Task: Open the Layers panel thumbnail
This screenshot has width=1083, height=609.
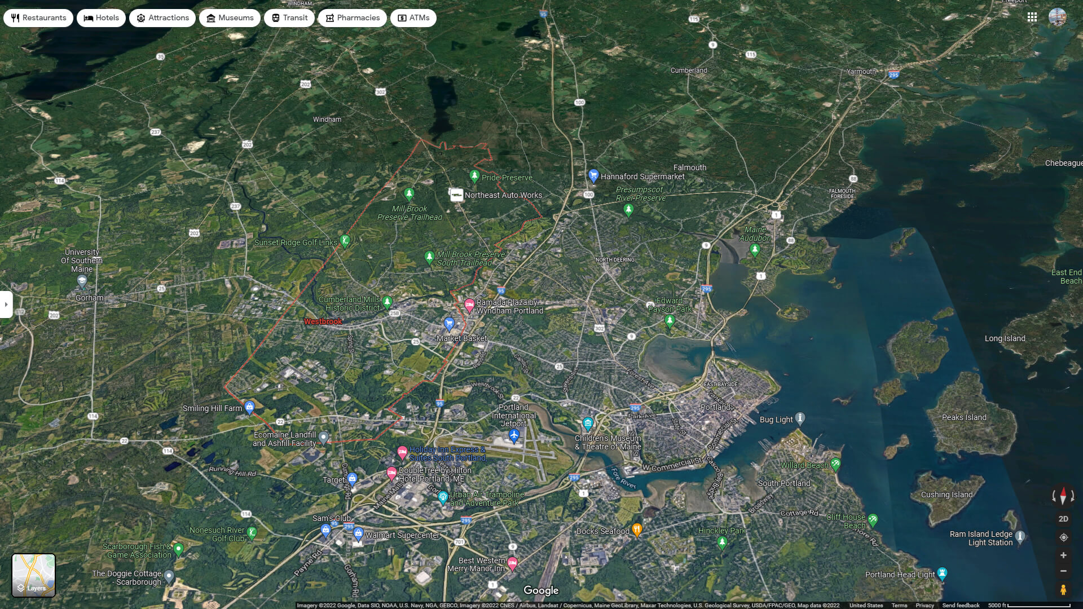Action: [x=34, y=575]
